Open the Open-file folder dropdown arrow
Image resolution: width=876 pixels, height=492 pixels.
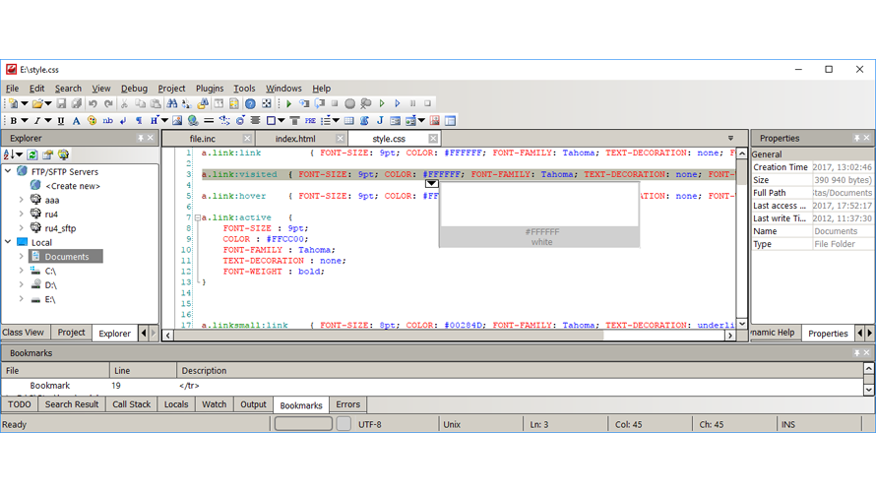point(48,104)
